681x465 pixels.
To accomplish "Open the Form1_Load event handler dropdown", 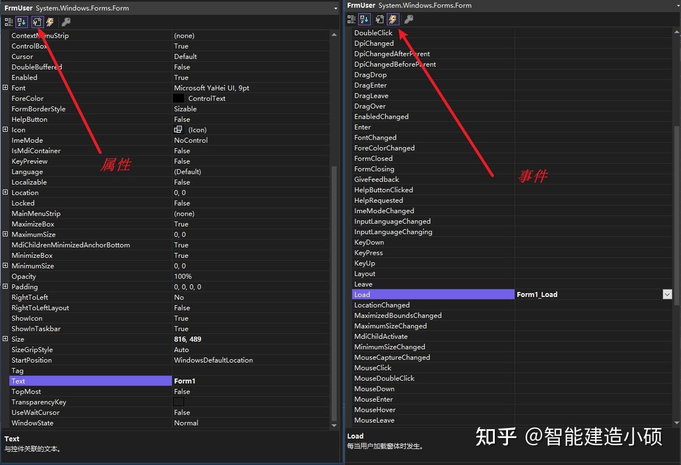I will (x=667, y=294).
